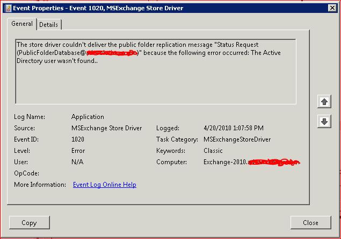Click the Event Properties title bar icon

[x=7, y=8]
